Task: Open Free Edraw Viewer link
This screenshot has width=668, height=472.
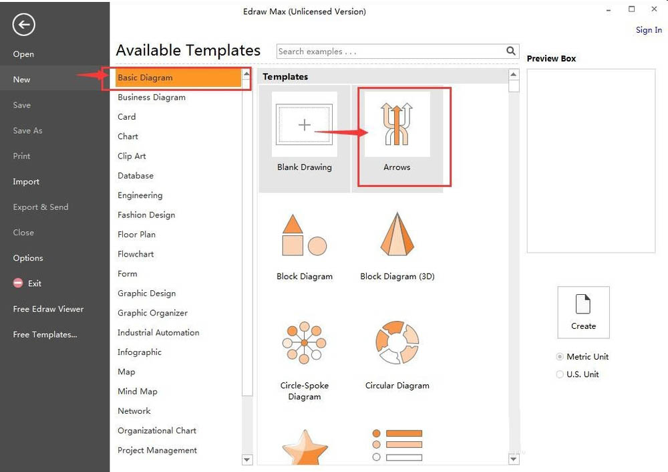Action: pos(48,309)
